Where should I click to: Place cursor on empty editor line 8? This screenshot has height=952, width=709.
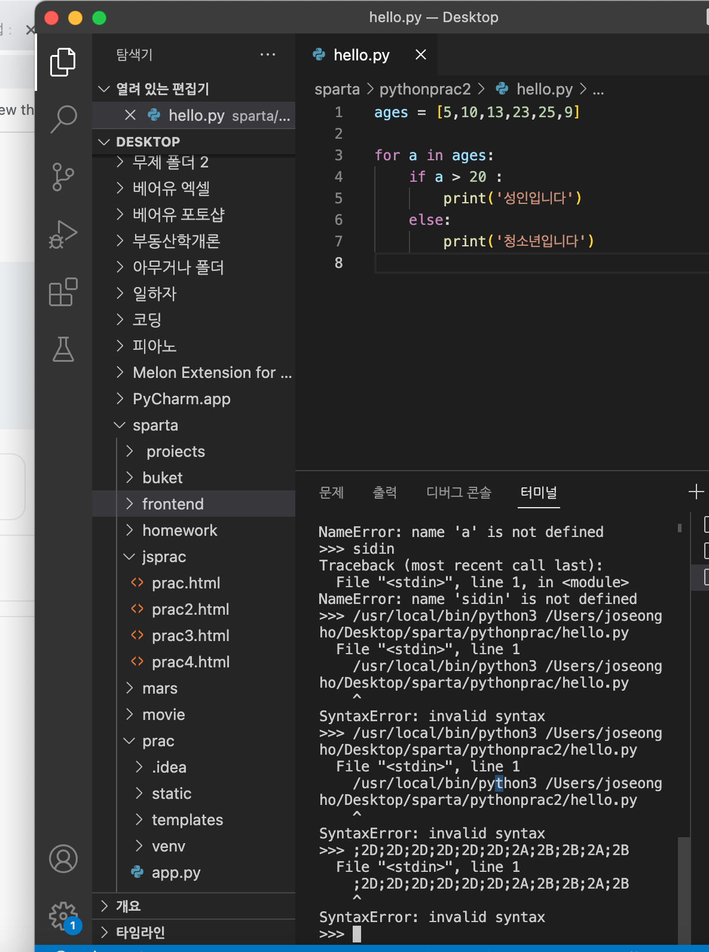pyautogui.click(x=541, y=263)
